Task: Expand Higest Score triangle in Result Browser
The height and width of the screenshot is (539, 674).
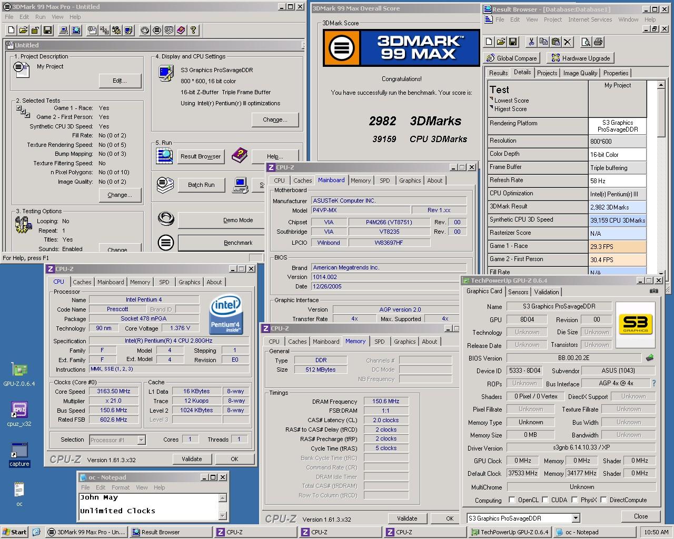Action: 492,107
